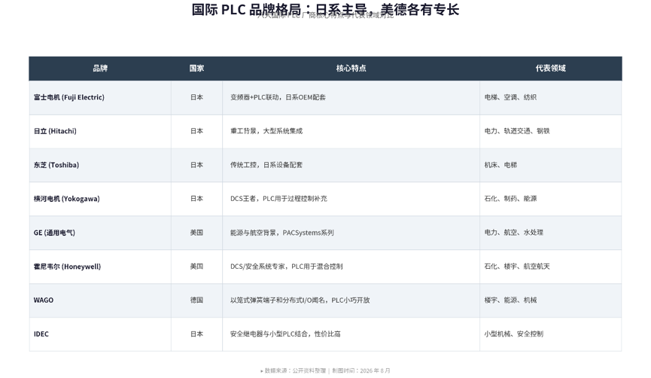Click '美国' in the Honeywell row

click(196, 267)
